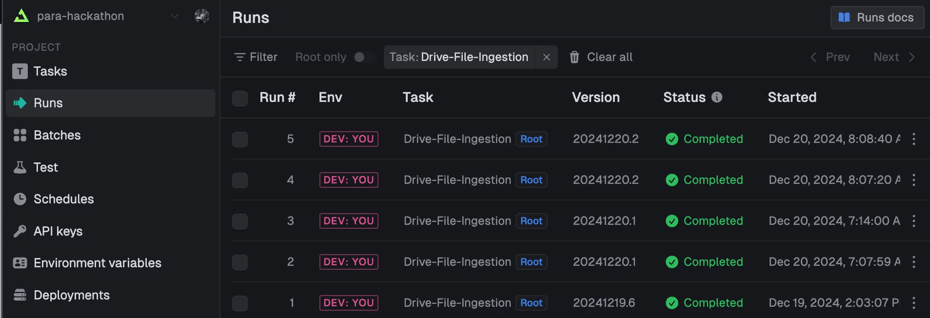This screenshot has width=930, height=318.
Task: Click the Deployments server icon
Action: 20,295
